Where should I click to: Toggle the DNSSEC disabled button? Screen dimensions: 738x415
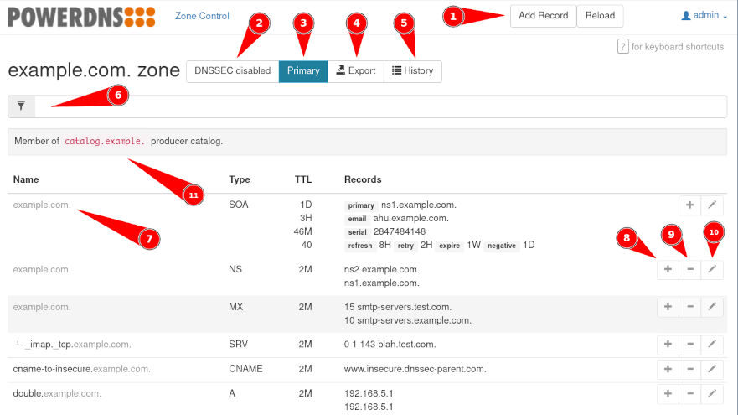coord(232,71)
